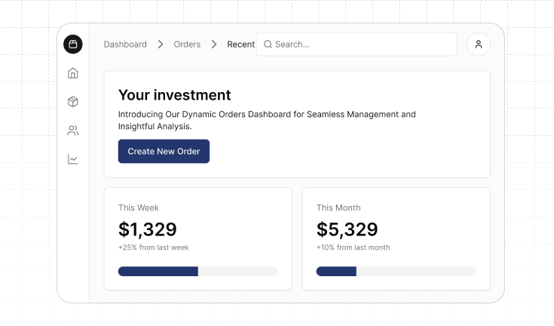
Task: Open the package box icon in sidebar
Action: point(73,102)
